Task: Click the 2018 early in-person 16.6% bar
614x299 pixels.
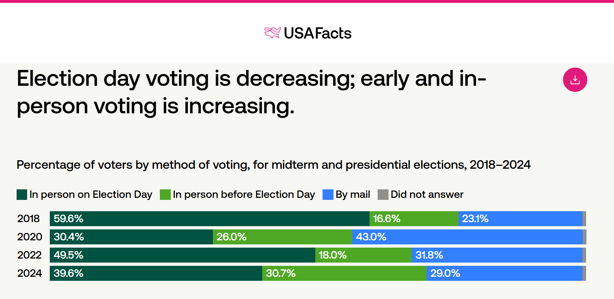Action: (x=414, y=219)
